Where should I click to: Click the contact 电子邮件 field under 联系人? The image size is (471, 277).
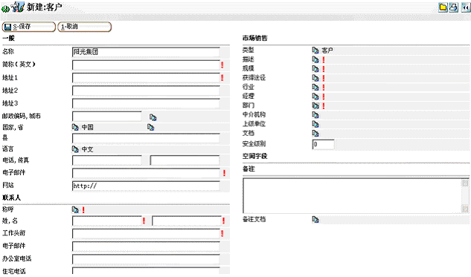pyautogui.click(x=146, y=247)
